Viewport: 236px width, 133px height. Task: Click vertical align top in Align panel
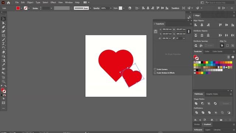click(x=220, y=25)
